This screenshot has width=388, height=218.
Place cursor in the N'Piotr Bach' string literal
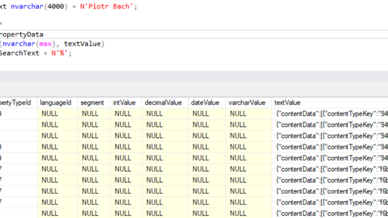107,6
